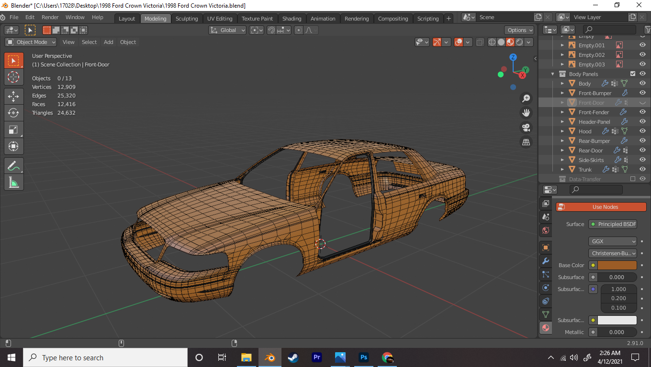Switch to the UV Editing workspace tab
Screen dimensions: 651x367
(220, 19)
